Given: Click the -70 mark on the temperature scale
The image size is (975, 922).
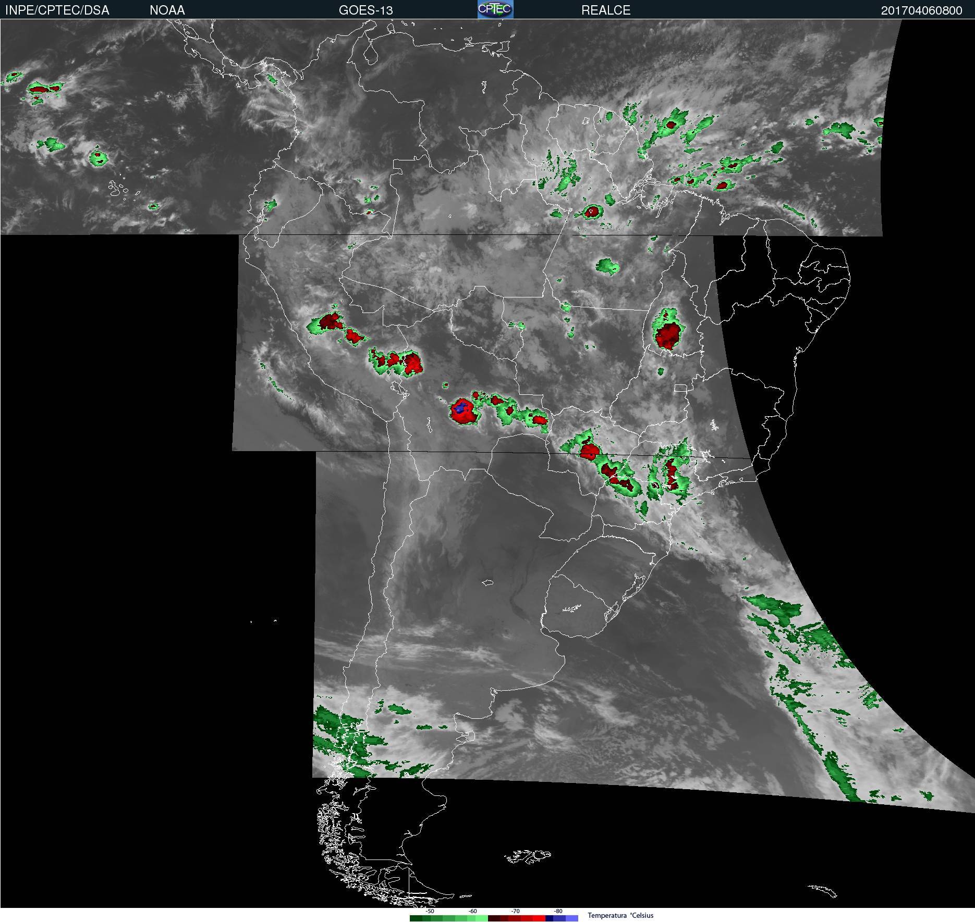Looking at the screenshot, I should [515, 912].
